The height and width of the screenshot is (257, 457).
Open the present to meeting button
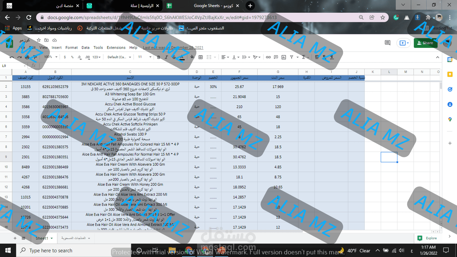403,43
